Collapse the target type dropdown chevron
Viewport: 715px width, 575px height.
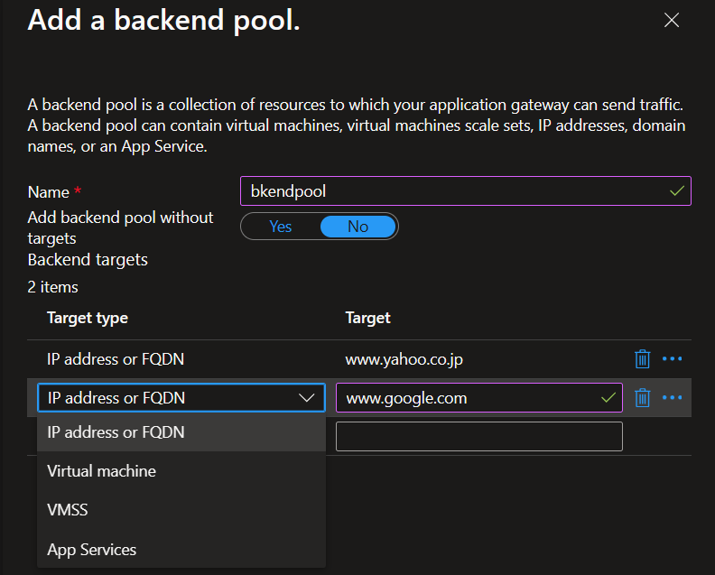(x=305, y=397)
